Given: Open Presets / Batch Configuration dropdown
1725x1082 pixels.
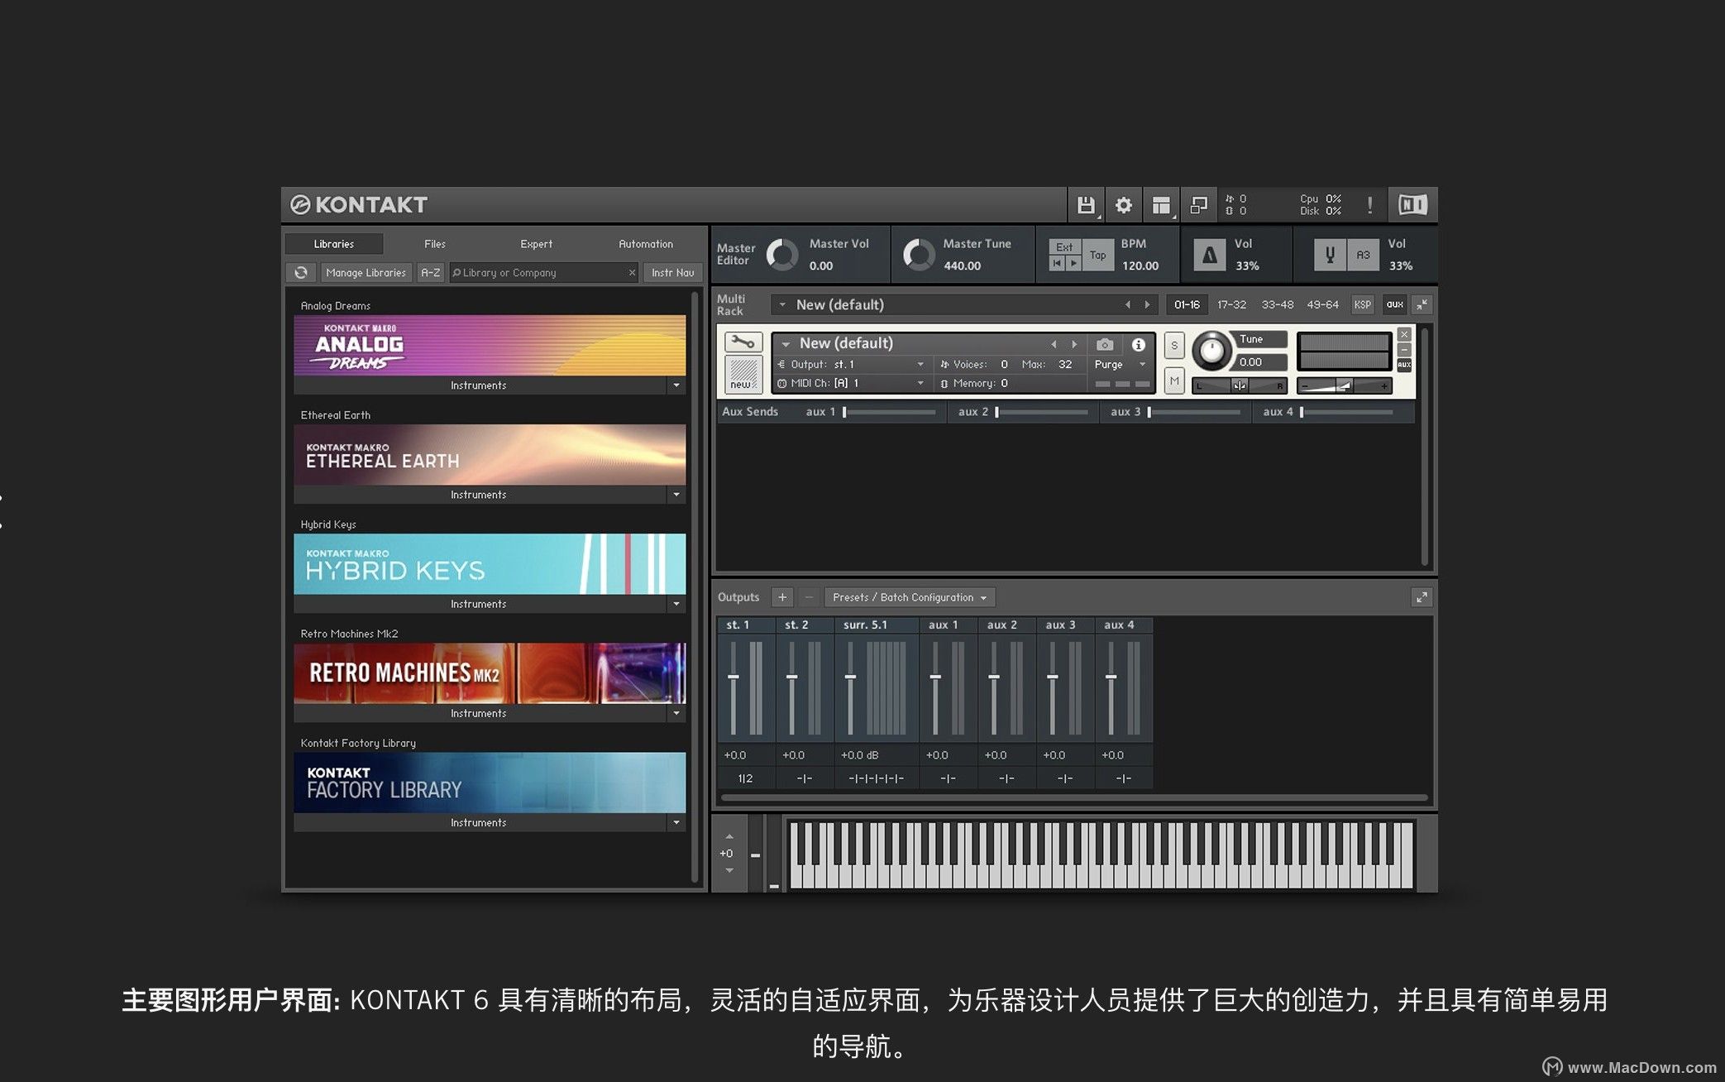Looking at the screenshot, I should tap(910, 596).
